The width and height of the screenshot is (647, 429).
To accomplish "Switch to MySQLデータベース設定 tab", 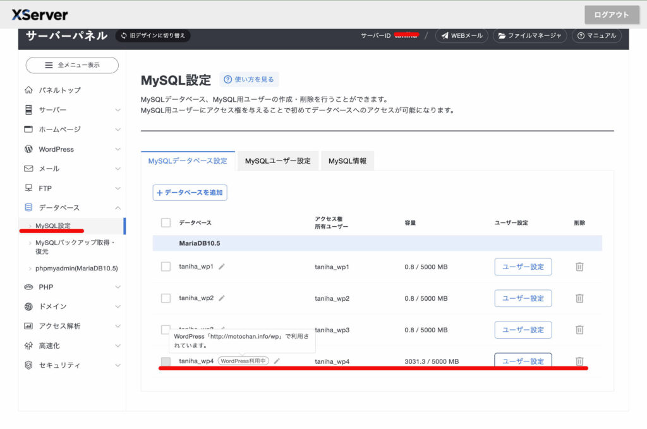I will (x=188, y=161).
